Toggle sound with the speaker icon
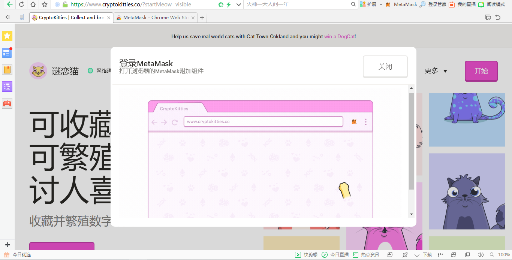 click(x=481, y=255)
